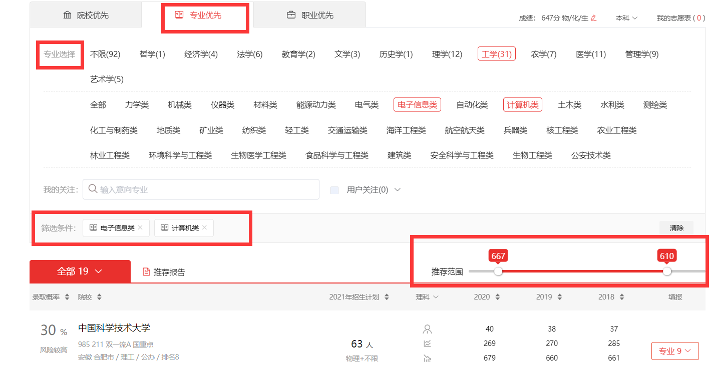Click the briefcase icon on 职业优先 tab
715x366 pixels.
[291, 14]
